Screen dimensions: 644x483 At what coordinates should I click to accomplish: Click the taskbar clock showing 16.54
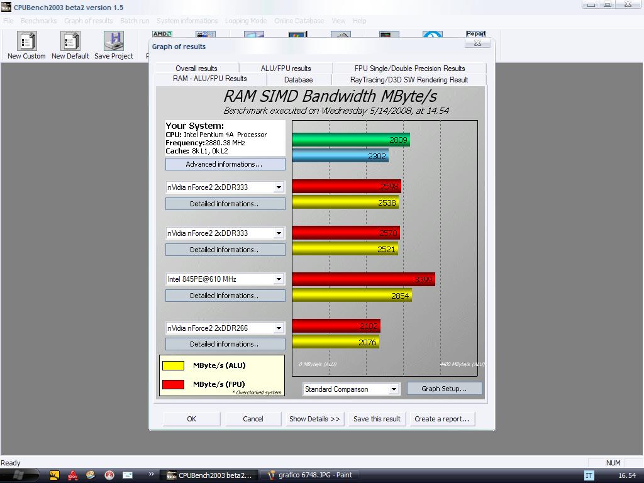coord(627,475)
